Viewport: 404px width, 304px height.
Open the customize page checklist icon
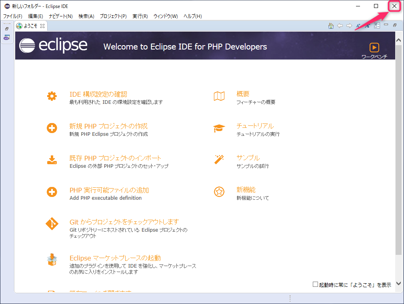pos(377,26)
